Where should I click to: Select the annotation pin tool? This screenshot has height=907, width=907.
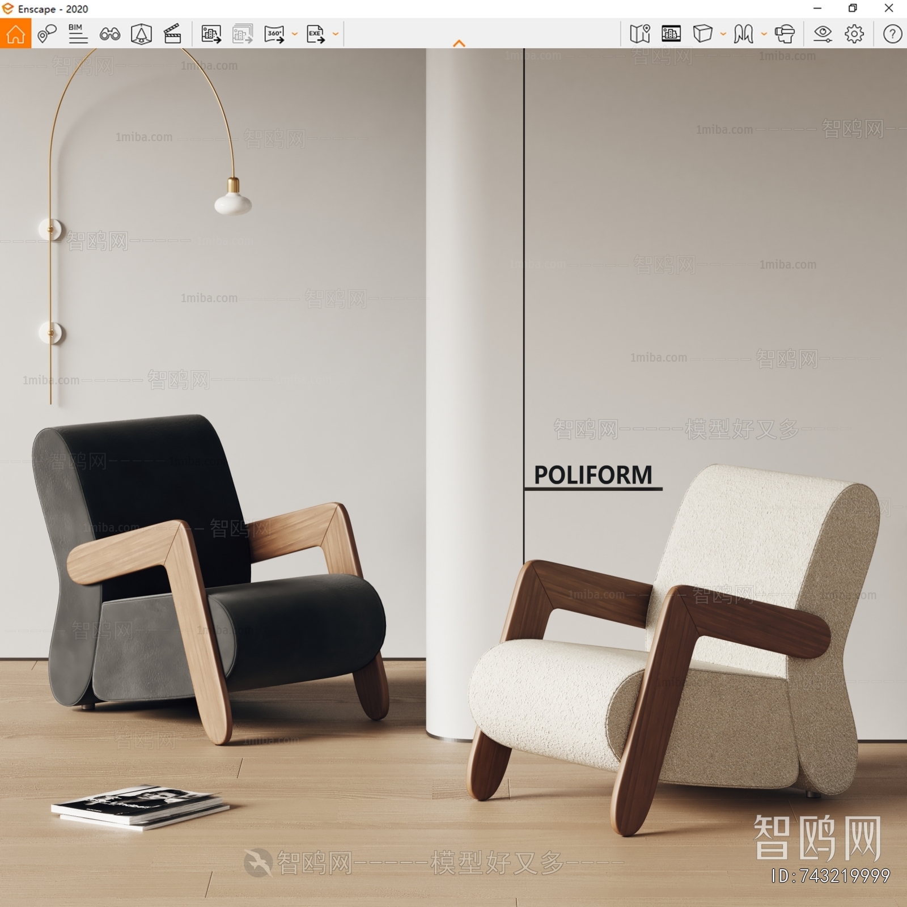click(x=48, y=34)
